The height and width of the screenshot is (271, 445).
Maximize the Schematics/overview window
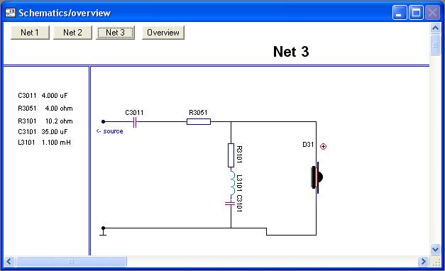tap(416, 13)
